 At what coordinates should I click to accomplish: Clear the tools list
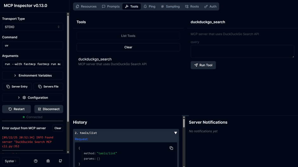tap(128, 47)
